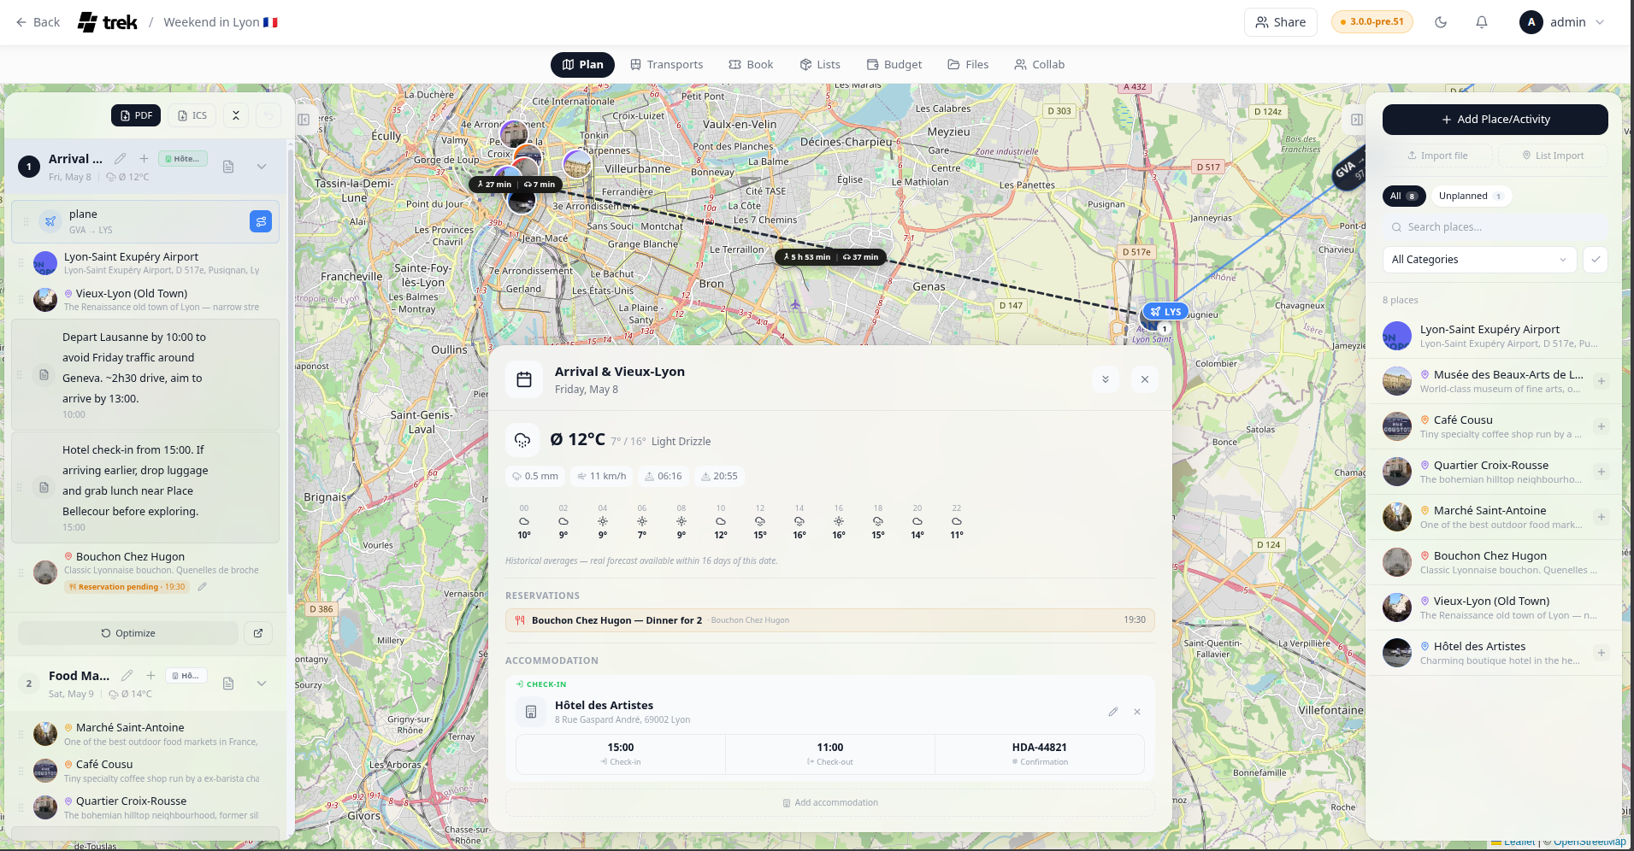
Task: Hide the right places sidebar
Action: [1357, 120]
